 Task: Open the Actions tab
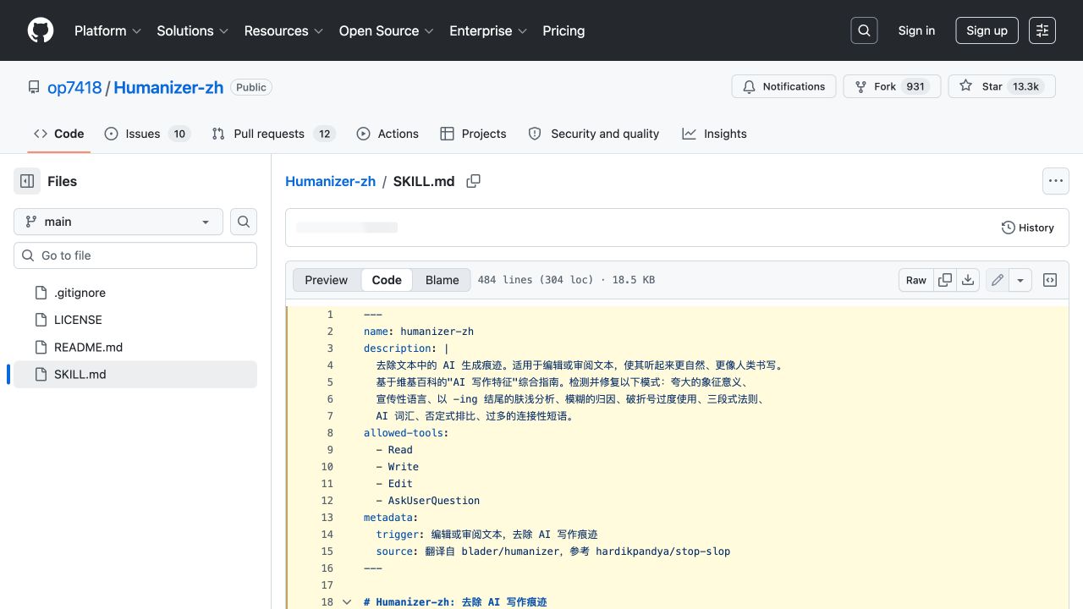[x=388, y=134]
